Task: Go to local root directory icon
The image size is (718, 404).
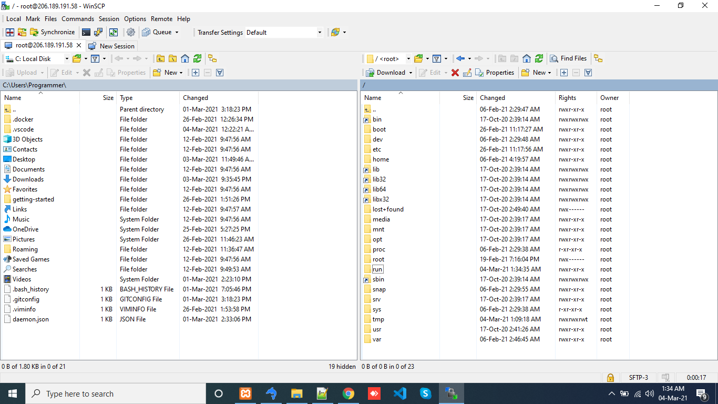Action: click(172, 58)
